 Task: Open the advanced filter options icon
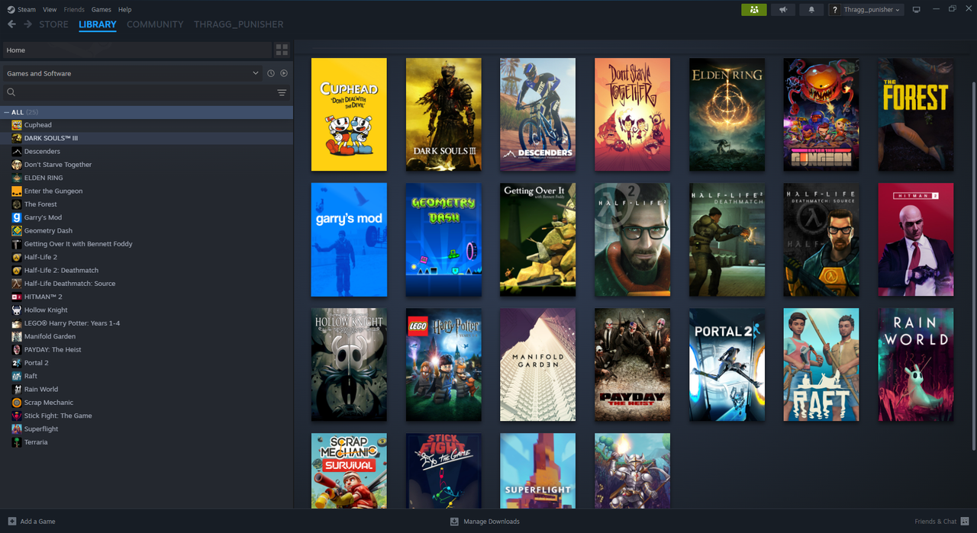coord(282,92)
